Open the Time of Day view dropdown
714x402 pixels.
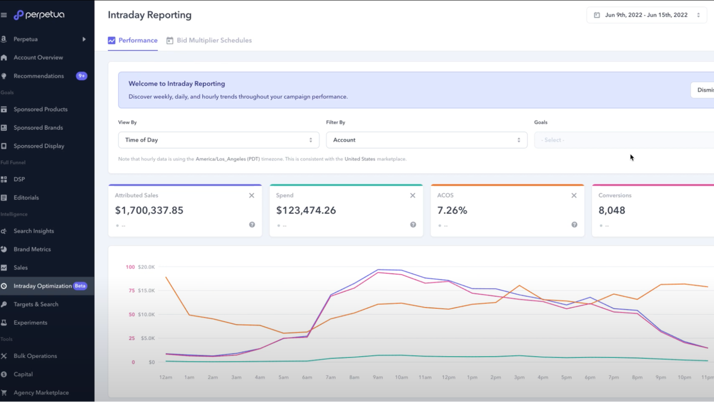[218, 140]
